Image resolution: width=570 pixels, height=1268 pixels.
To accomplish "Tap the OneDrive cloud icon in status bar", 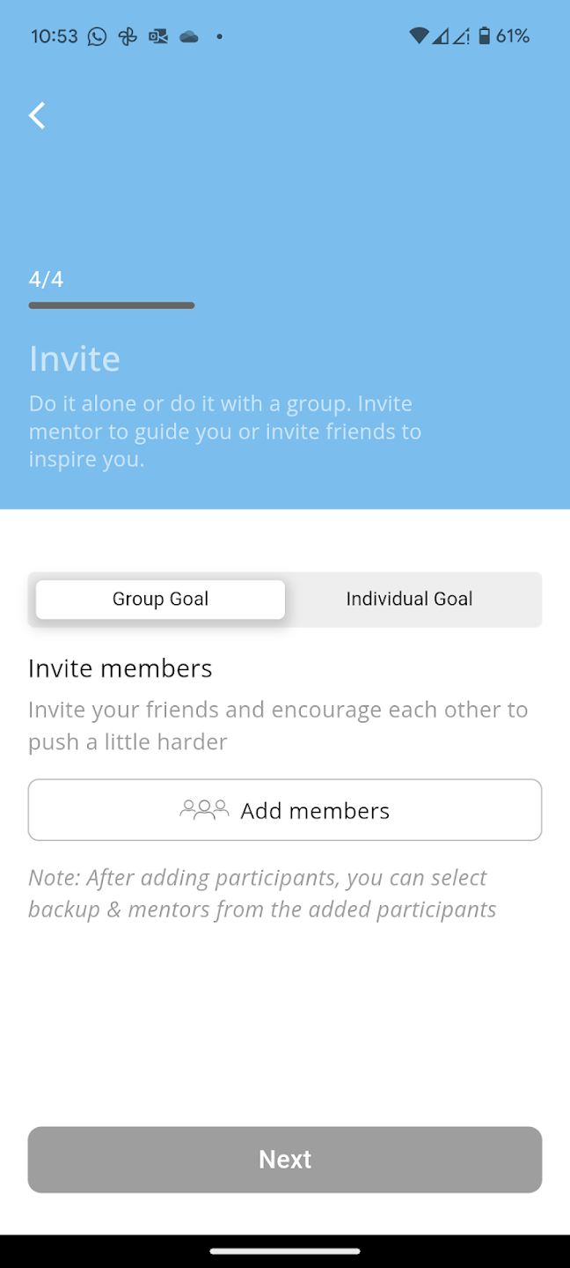I will [188, 36].
